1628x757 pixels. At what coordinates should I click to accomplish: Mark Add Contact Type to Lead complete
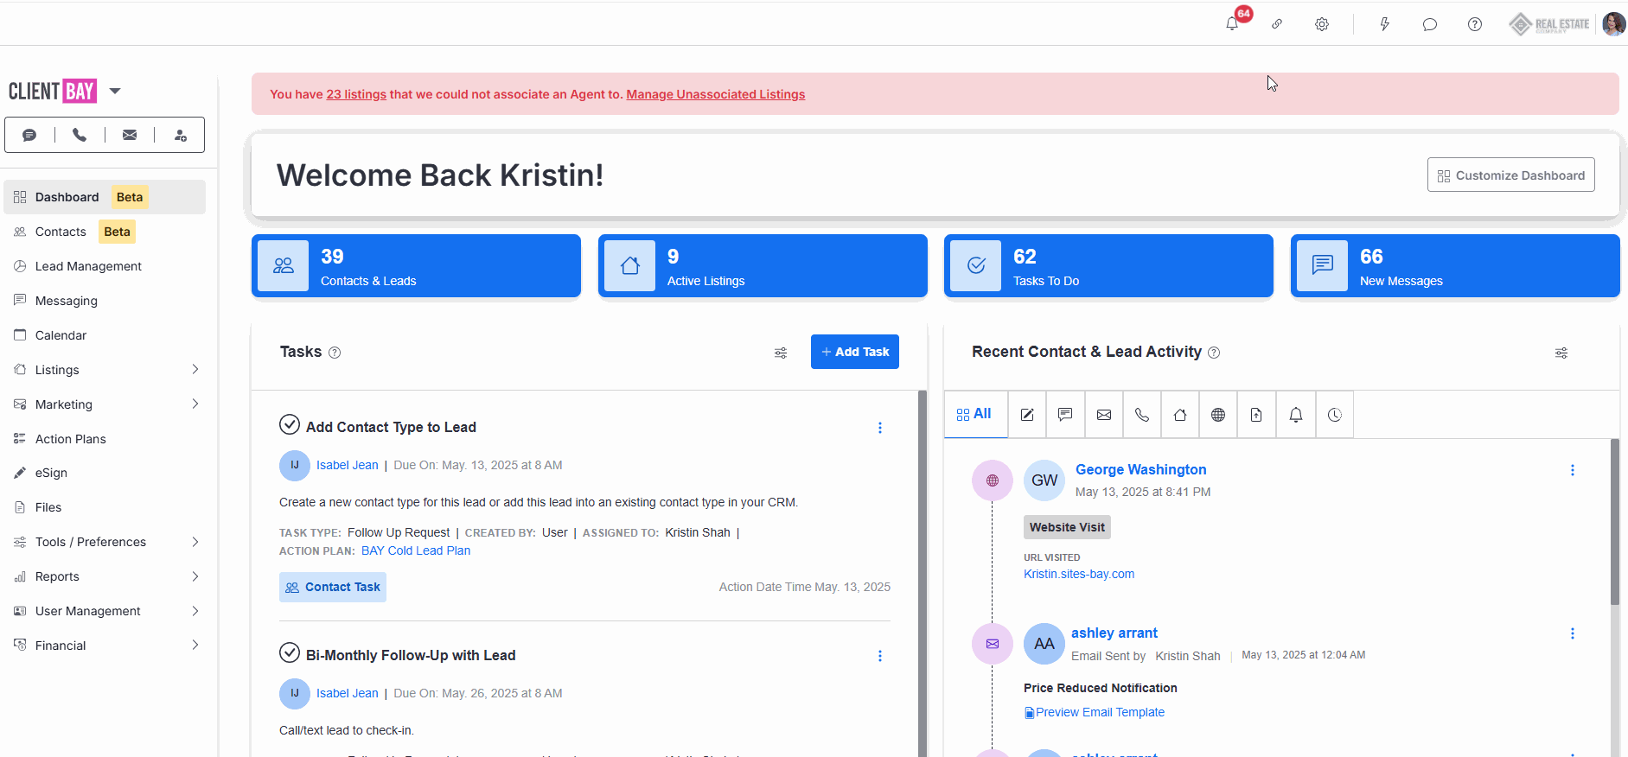click(x=290, y=425)
